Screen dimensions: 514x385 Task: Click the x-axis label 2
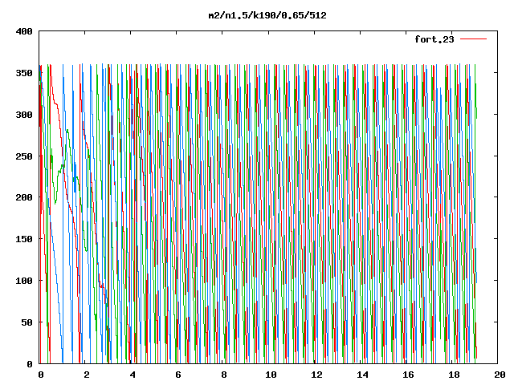coord(87,375)
